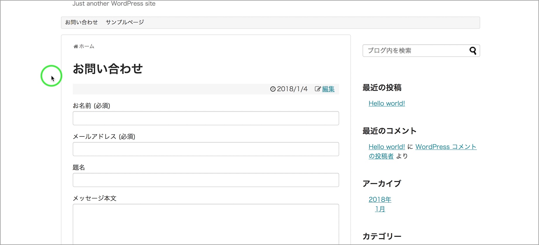Viewport: 539px width, 245px height.
Task: Open the 編集 link
Action: (x=328, y=89)
